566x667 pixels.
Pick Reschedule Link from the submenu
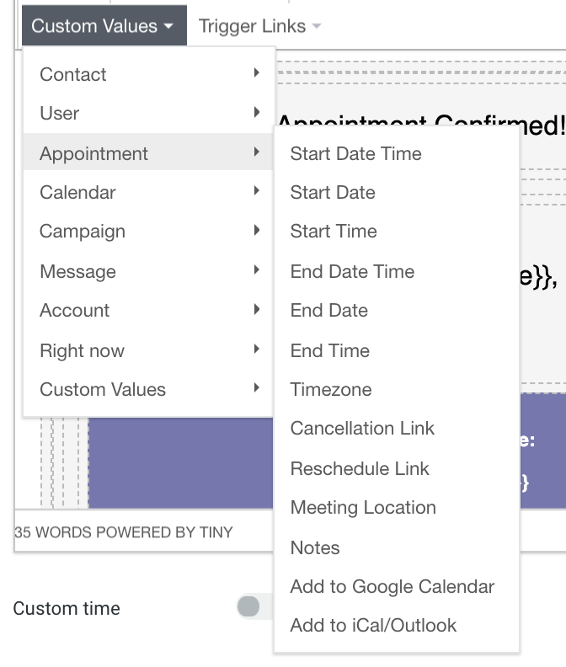point(360,468)
